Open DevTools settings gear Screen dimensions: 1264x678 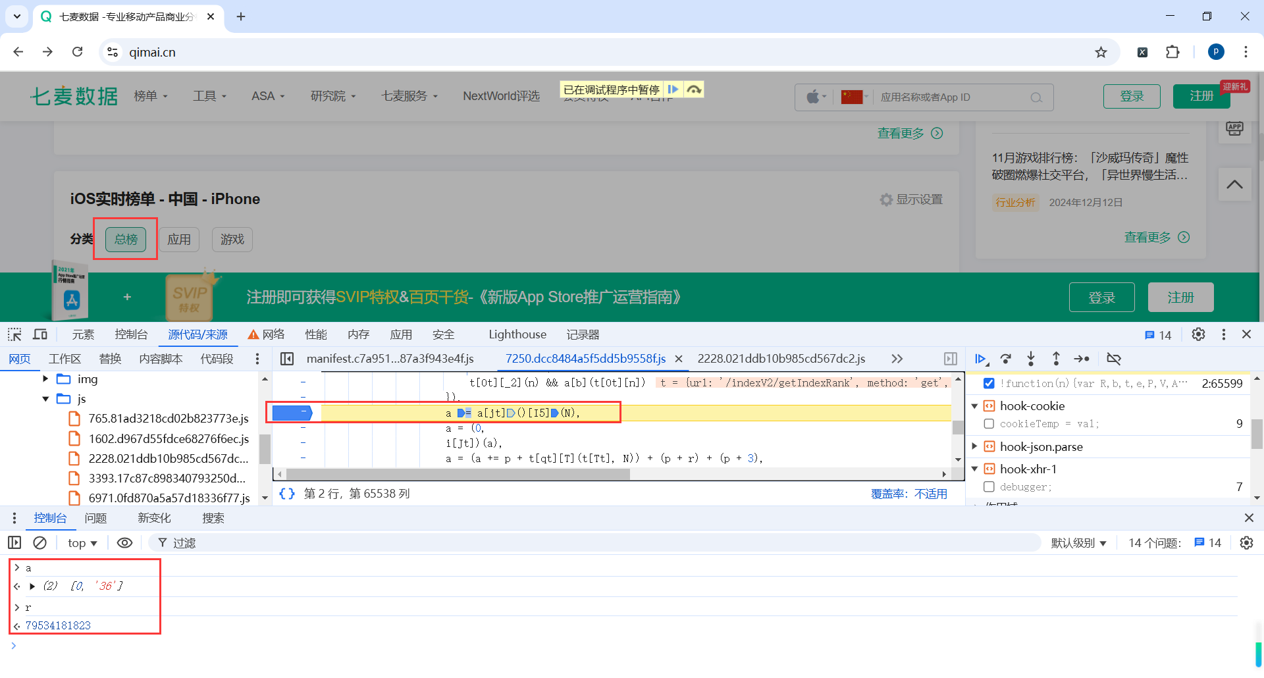1198,334
